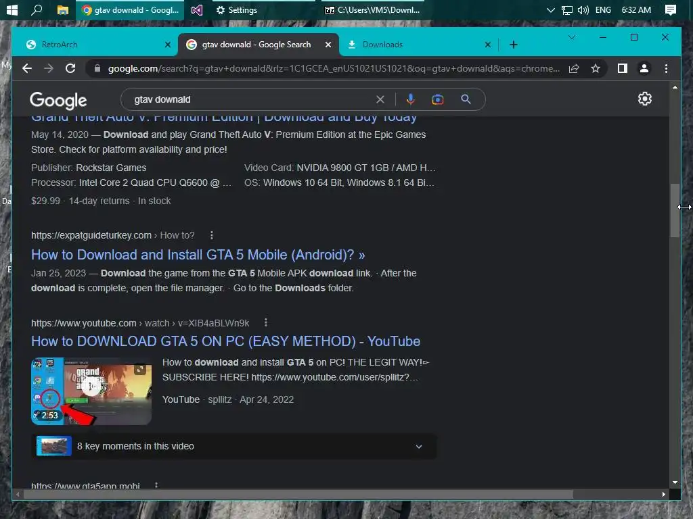This screenshot has height=519, width=693.
Task: Open Visual Studio from taskbar
Action: click(197, 9)
